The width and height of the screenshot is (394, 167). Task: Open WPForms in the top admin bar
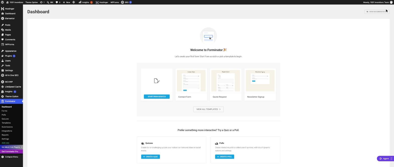(115, 2)
